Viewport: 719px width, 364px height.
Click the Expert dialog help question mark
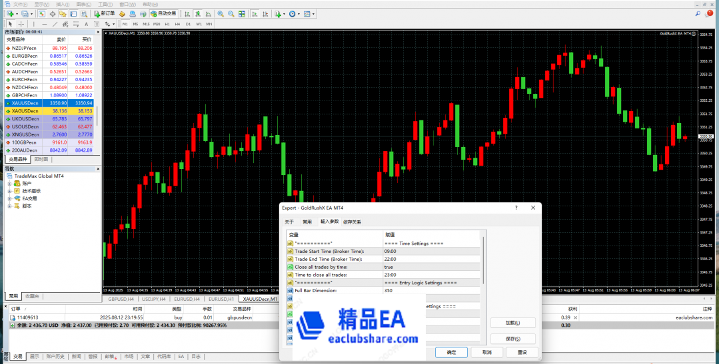pos(516,208)
